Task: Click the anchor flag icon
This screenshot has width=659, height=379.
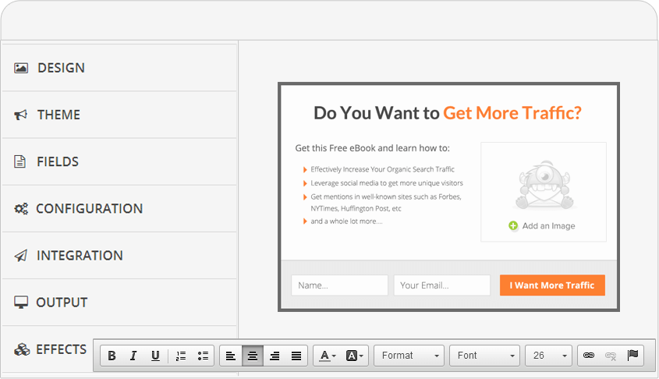Action: [632, 356]
